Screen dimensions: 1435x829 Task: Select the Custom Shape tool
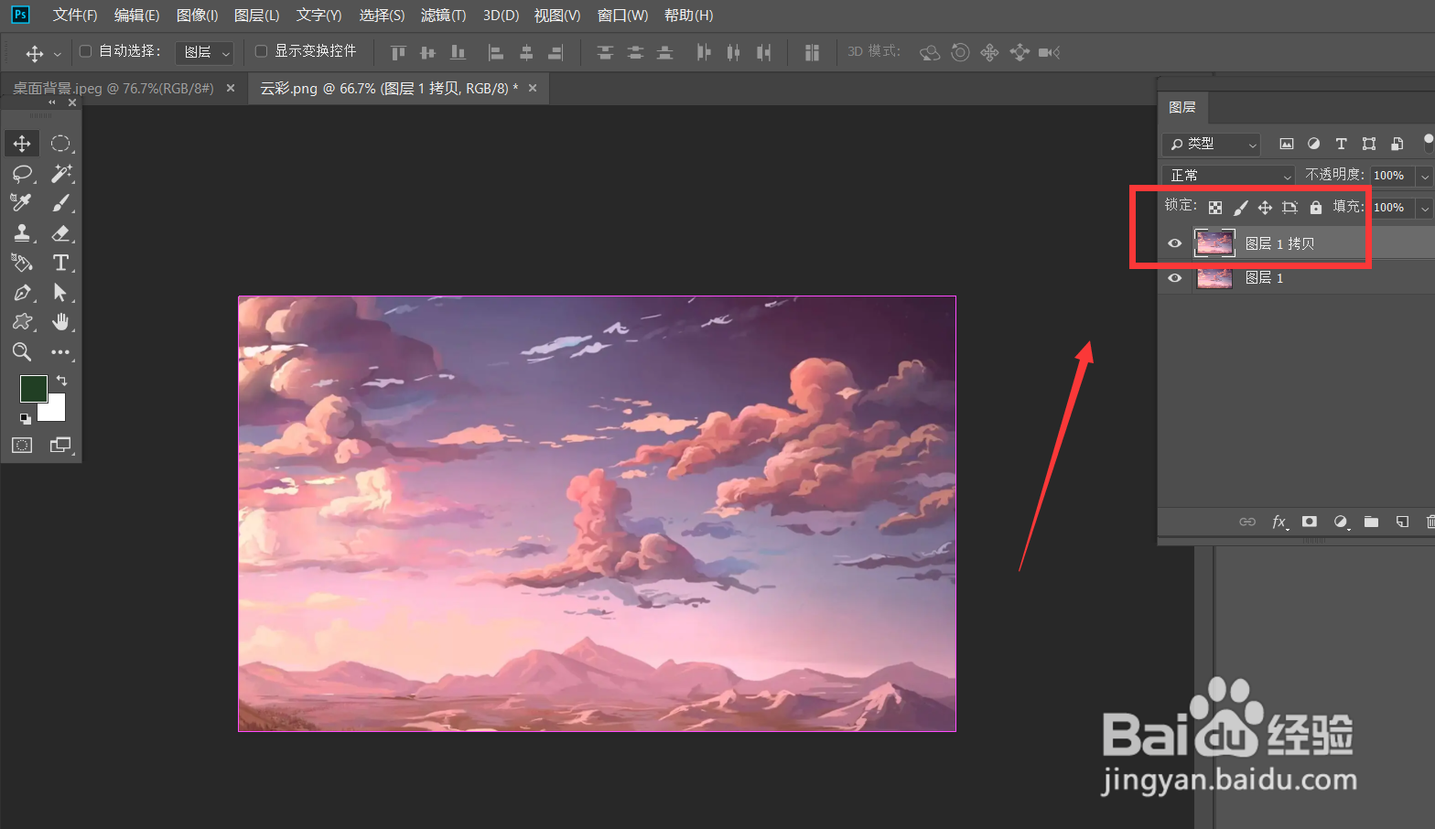22,322
